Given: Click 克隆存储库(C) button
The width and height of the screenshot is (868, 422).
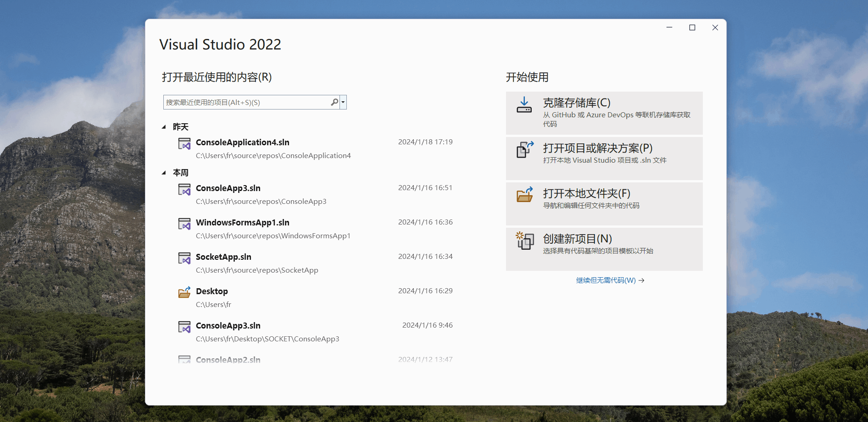Looking at the screenshot, I should [x=604, y=113].
